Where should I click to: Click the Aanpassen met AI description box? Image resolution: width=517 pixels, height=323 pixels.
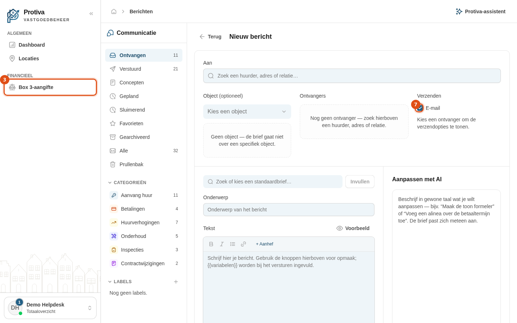[x=446, y=256]
